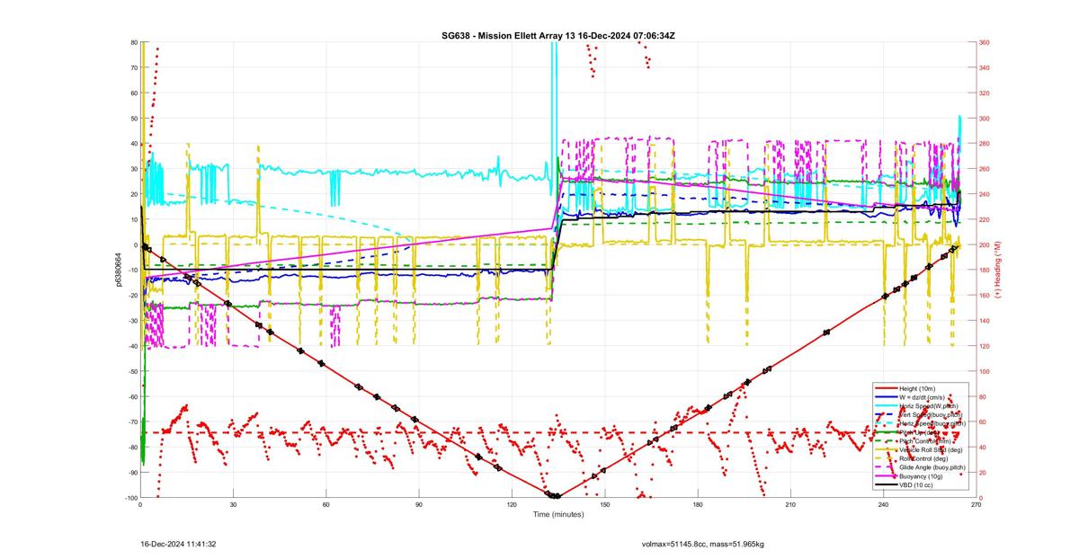Select the 'VBD (10 cc)' legend entry
This screenshot has height=559, width=1079.
pos(917,485)
